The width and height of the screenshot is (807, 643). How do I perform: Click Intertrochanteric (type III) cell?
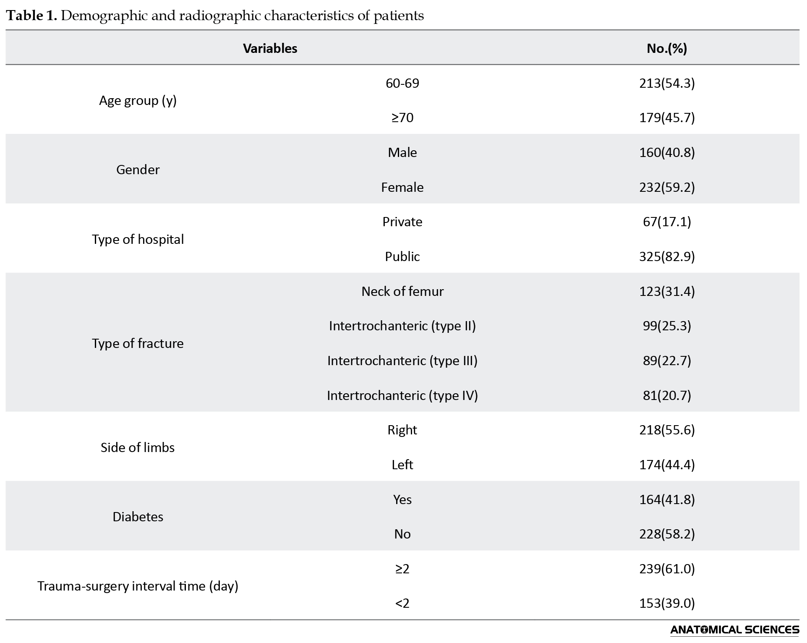[x=402, y=361]
